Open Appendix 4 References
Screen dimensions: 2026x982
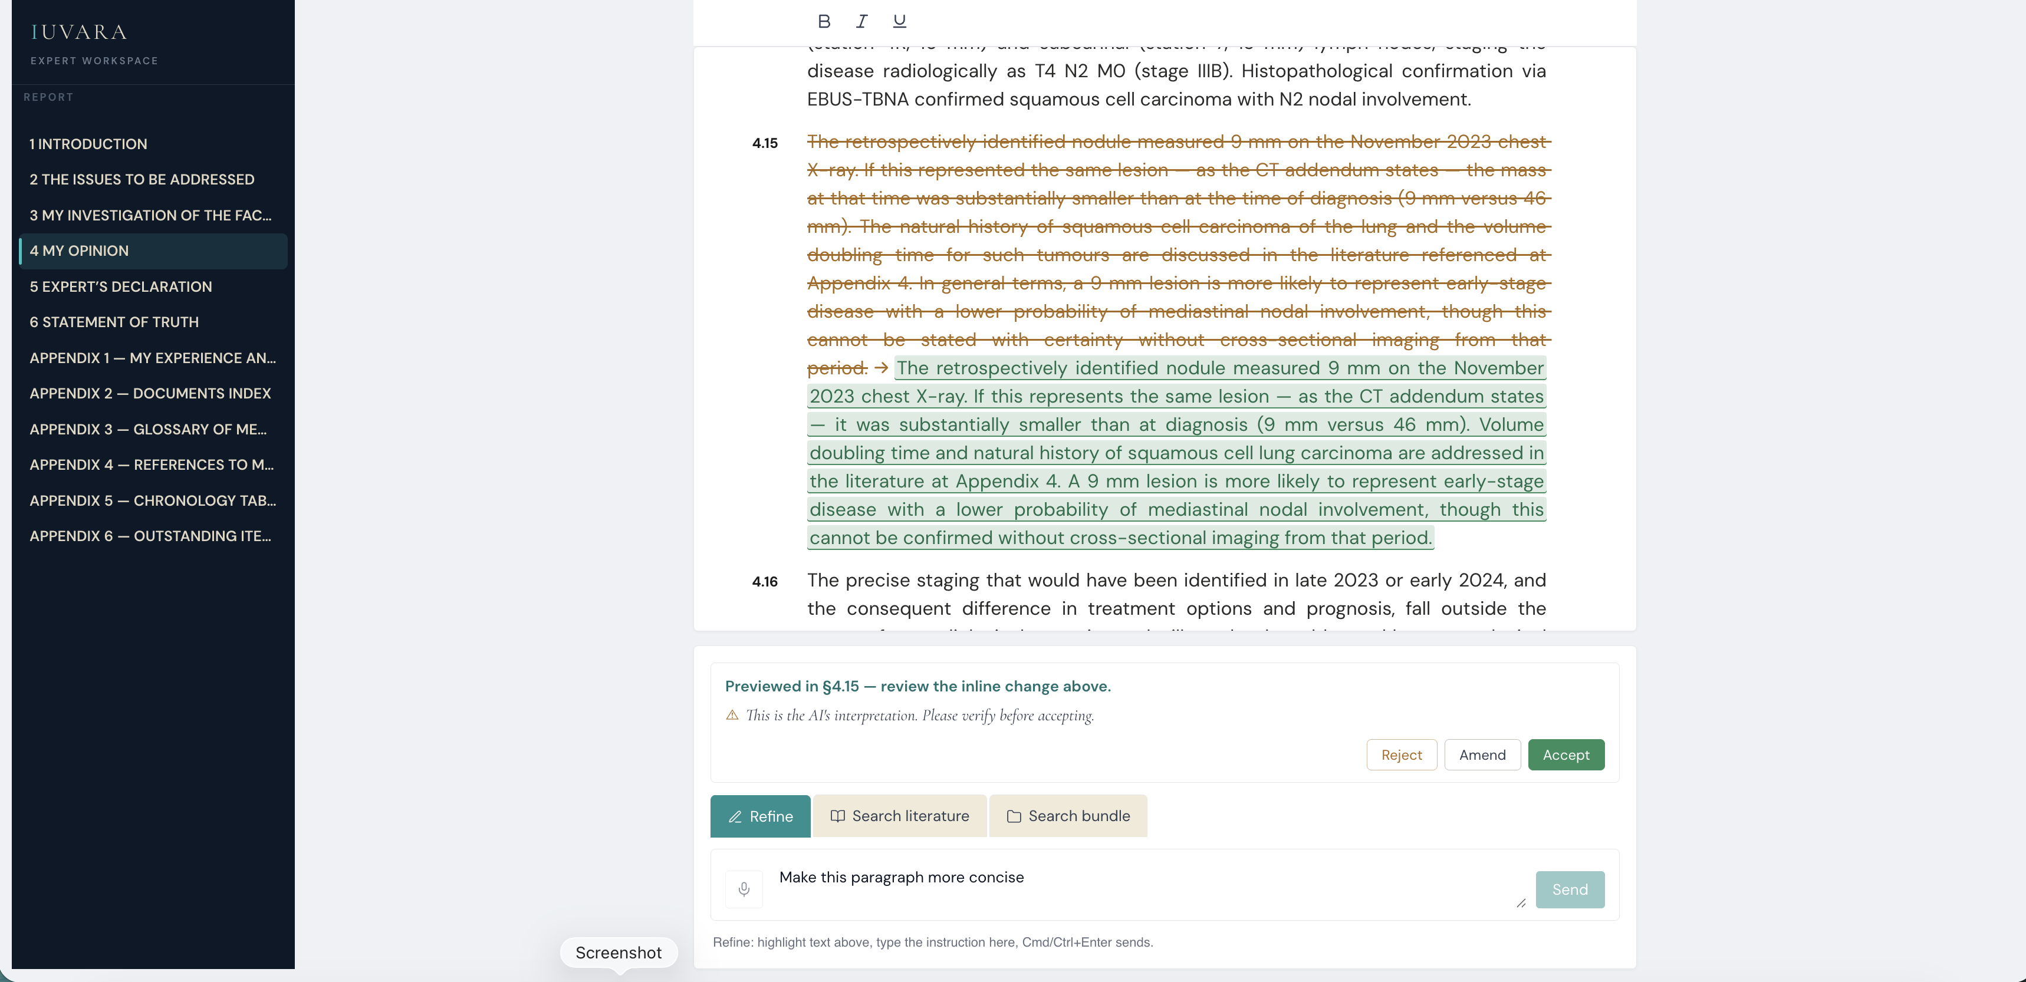click(153, 464)
